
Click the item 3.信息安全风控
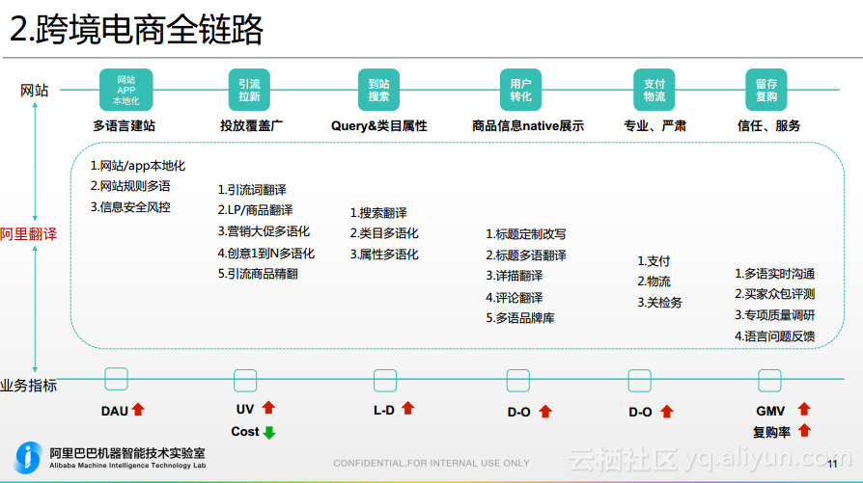(x=130, y=207)
